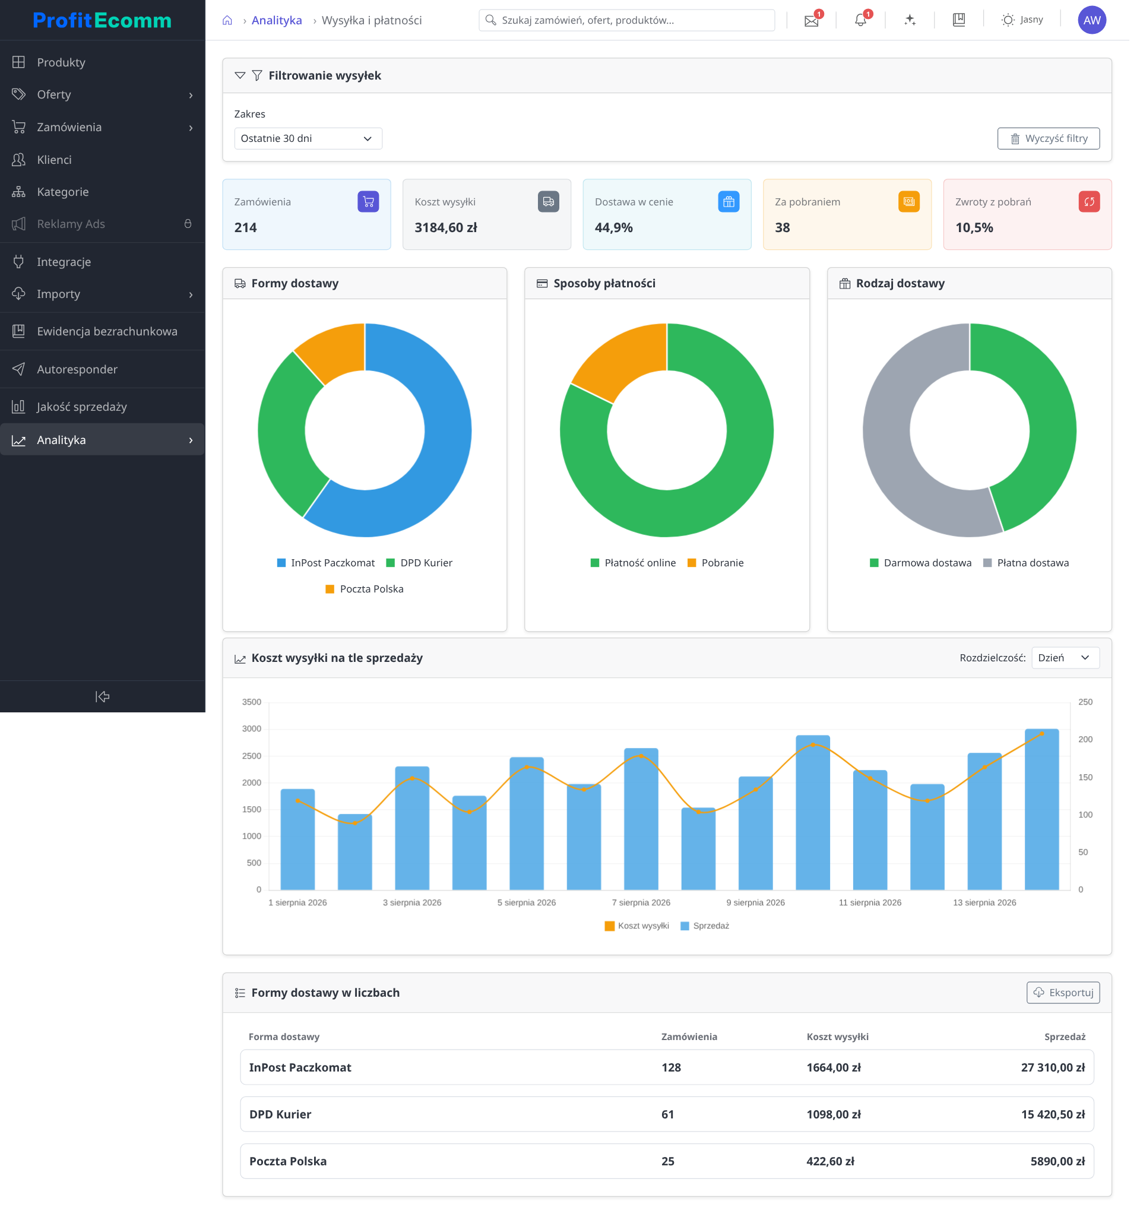Click the ProfitEcomm logo
Viewport: 1140px width, 1214px height.
click(x=103, y=20)
